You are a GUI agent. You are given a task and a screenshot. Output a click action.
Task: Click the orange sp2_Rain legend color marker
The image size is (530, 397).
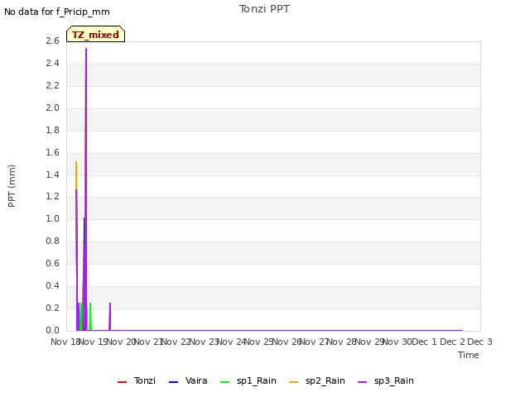[294, 382]
